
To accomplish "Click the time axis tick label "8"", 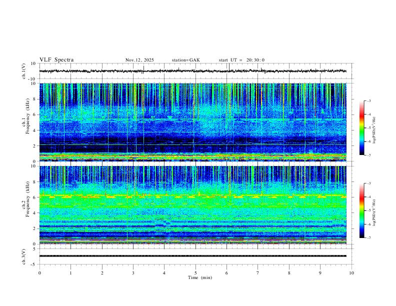I will [x=289, y=273].
